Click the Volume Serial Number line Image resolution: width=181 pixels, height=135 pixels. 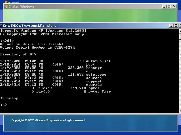(x=37, y=48)
